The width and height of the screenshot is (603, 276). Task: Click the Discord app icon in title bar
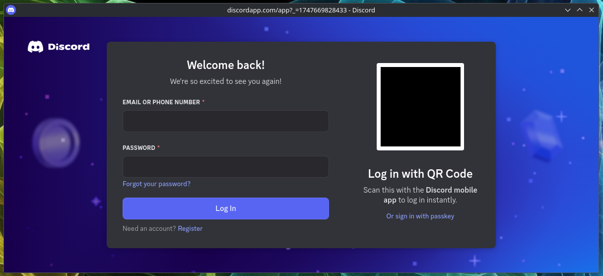tap(10, 10)
